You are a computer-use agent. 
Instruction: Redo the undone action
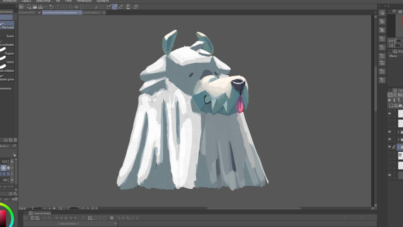click(57, 6)
